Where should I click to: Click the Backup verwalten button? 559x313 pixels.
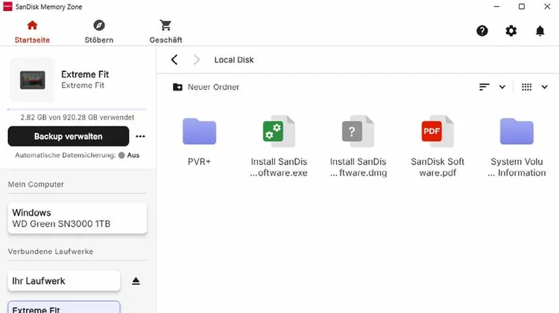pyautogui.click(x=69, y=137)
